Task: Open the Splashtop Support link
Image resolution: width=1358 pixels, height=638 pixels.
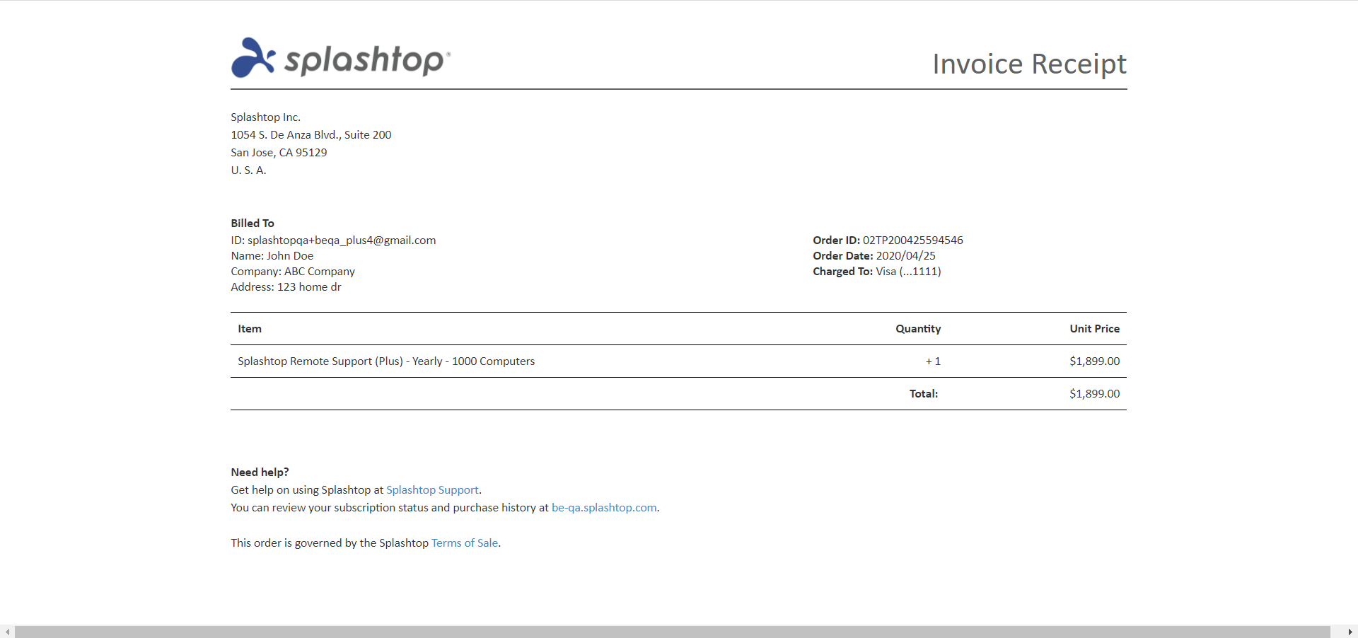Action: [432, 489]
